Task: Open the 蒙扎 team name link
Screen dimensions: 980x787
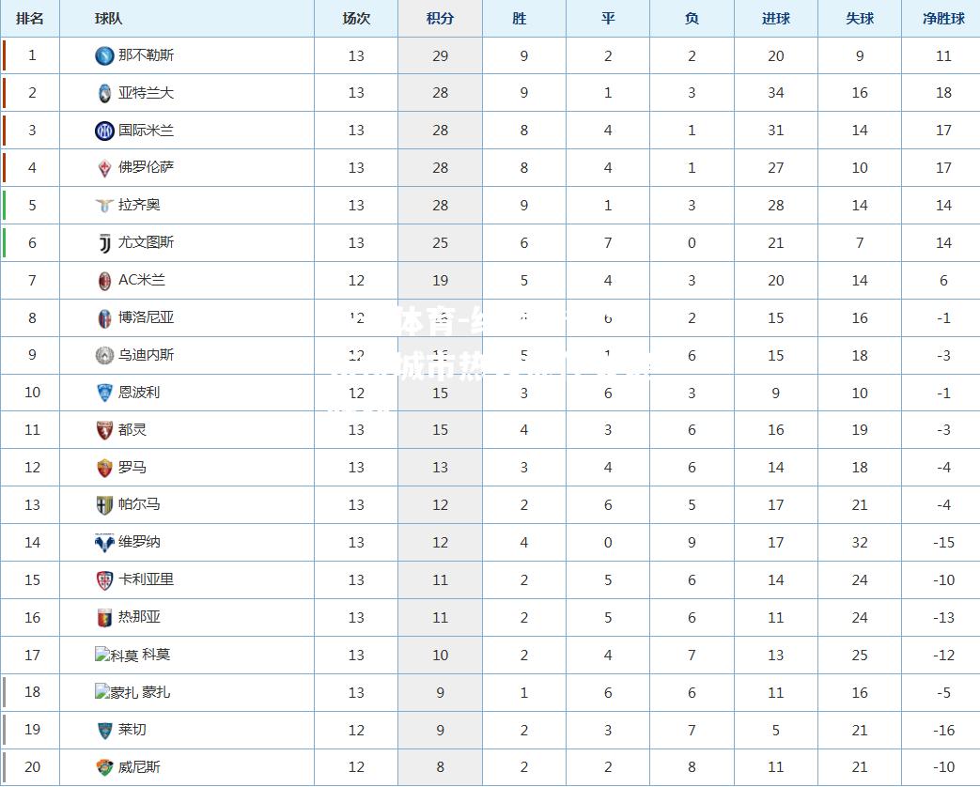Action: click(156, 692)
